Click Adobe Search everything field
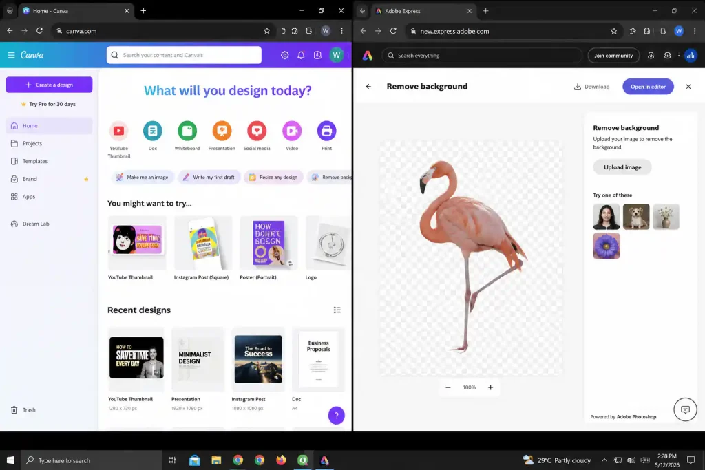The width and height of the screenshot is (705, 470). [482, 56]
